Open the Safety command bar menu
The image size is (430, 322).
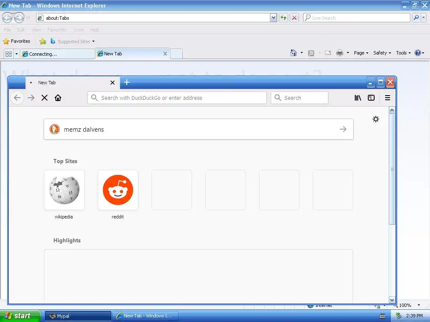pyautogui.click(x=382, y=53)
